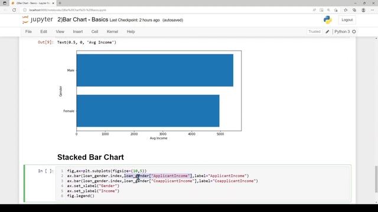Click the highlighted loan_gender["ApplicantIncome"] code
Image resolution: width=378 pixels, height=212 pixels.
point(158,176)
